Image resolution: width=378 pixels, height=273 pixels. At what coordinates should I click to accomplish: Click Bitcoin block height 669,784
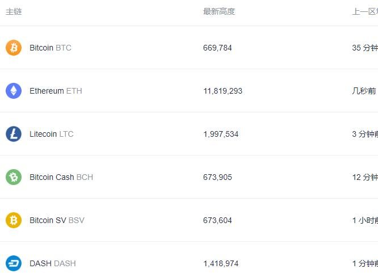(x=217, y=48)
